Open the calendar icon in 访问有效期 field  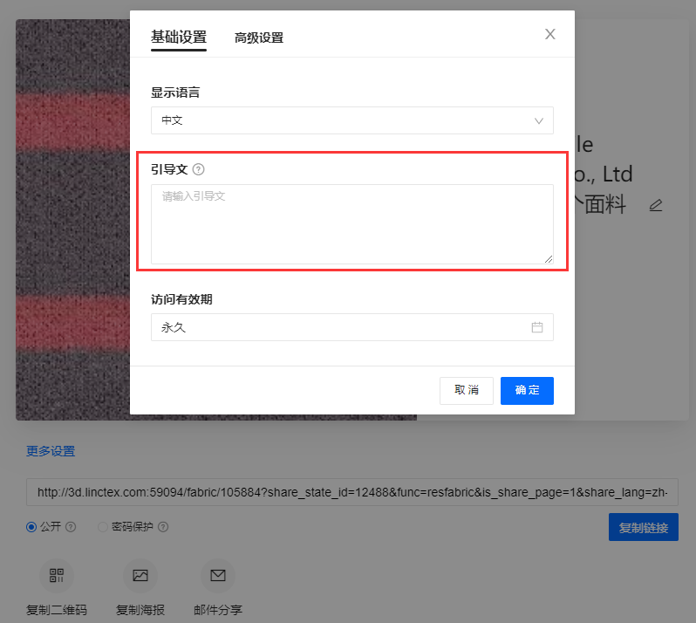537,327
